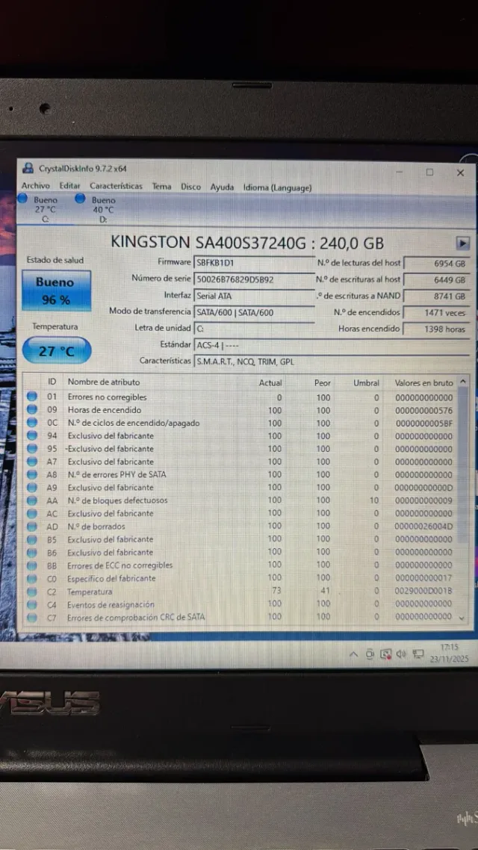The width and height of the screenshot is (478, 850).
Task: Click the status icon of Errores de ECC no corregibles
Action: coord(32,565)
